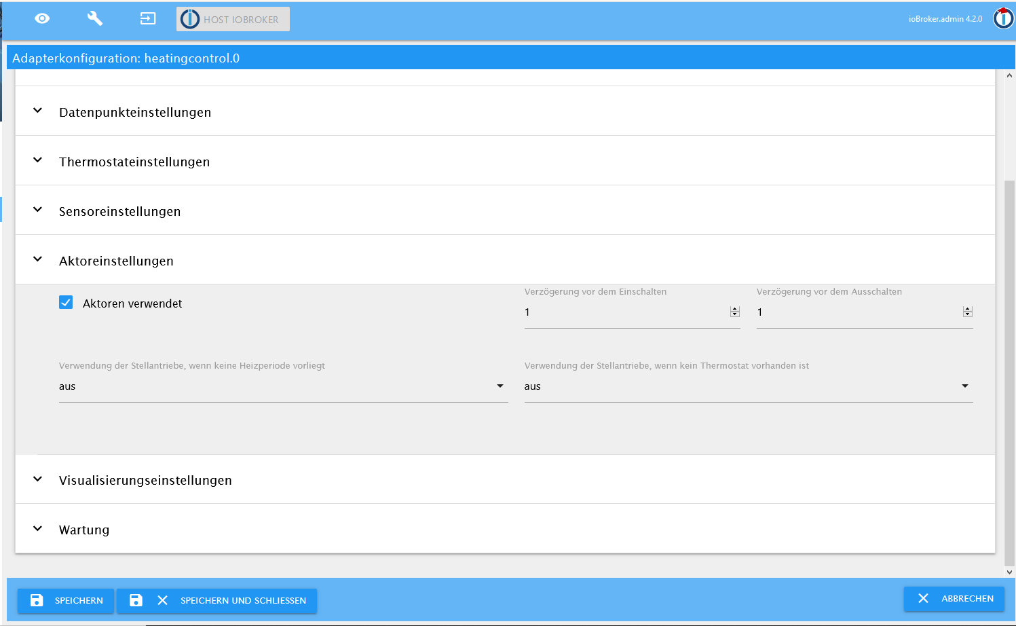Click the SPEICHERN UND SCHLIESSEN button
Image resolution: width=1016 pixels, height=626 pixels.
click(x=217, y=601)
